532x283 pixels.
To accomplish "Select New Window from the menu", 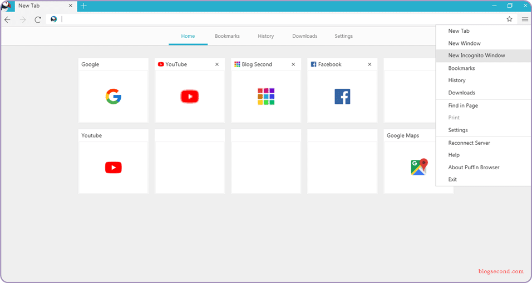I will click(483, 43).
